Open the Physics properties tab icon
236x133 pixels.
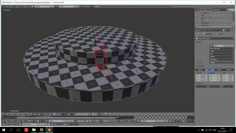[229, 30]
